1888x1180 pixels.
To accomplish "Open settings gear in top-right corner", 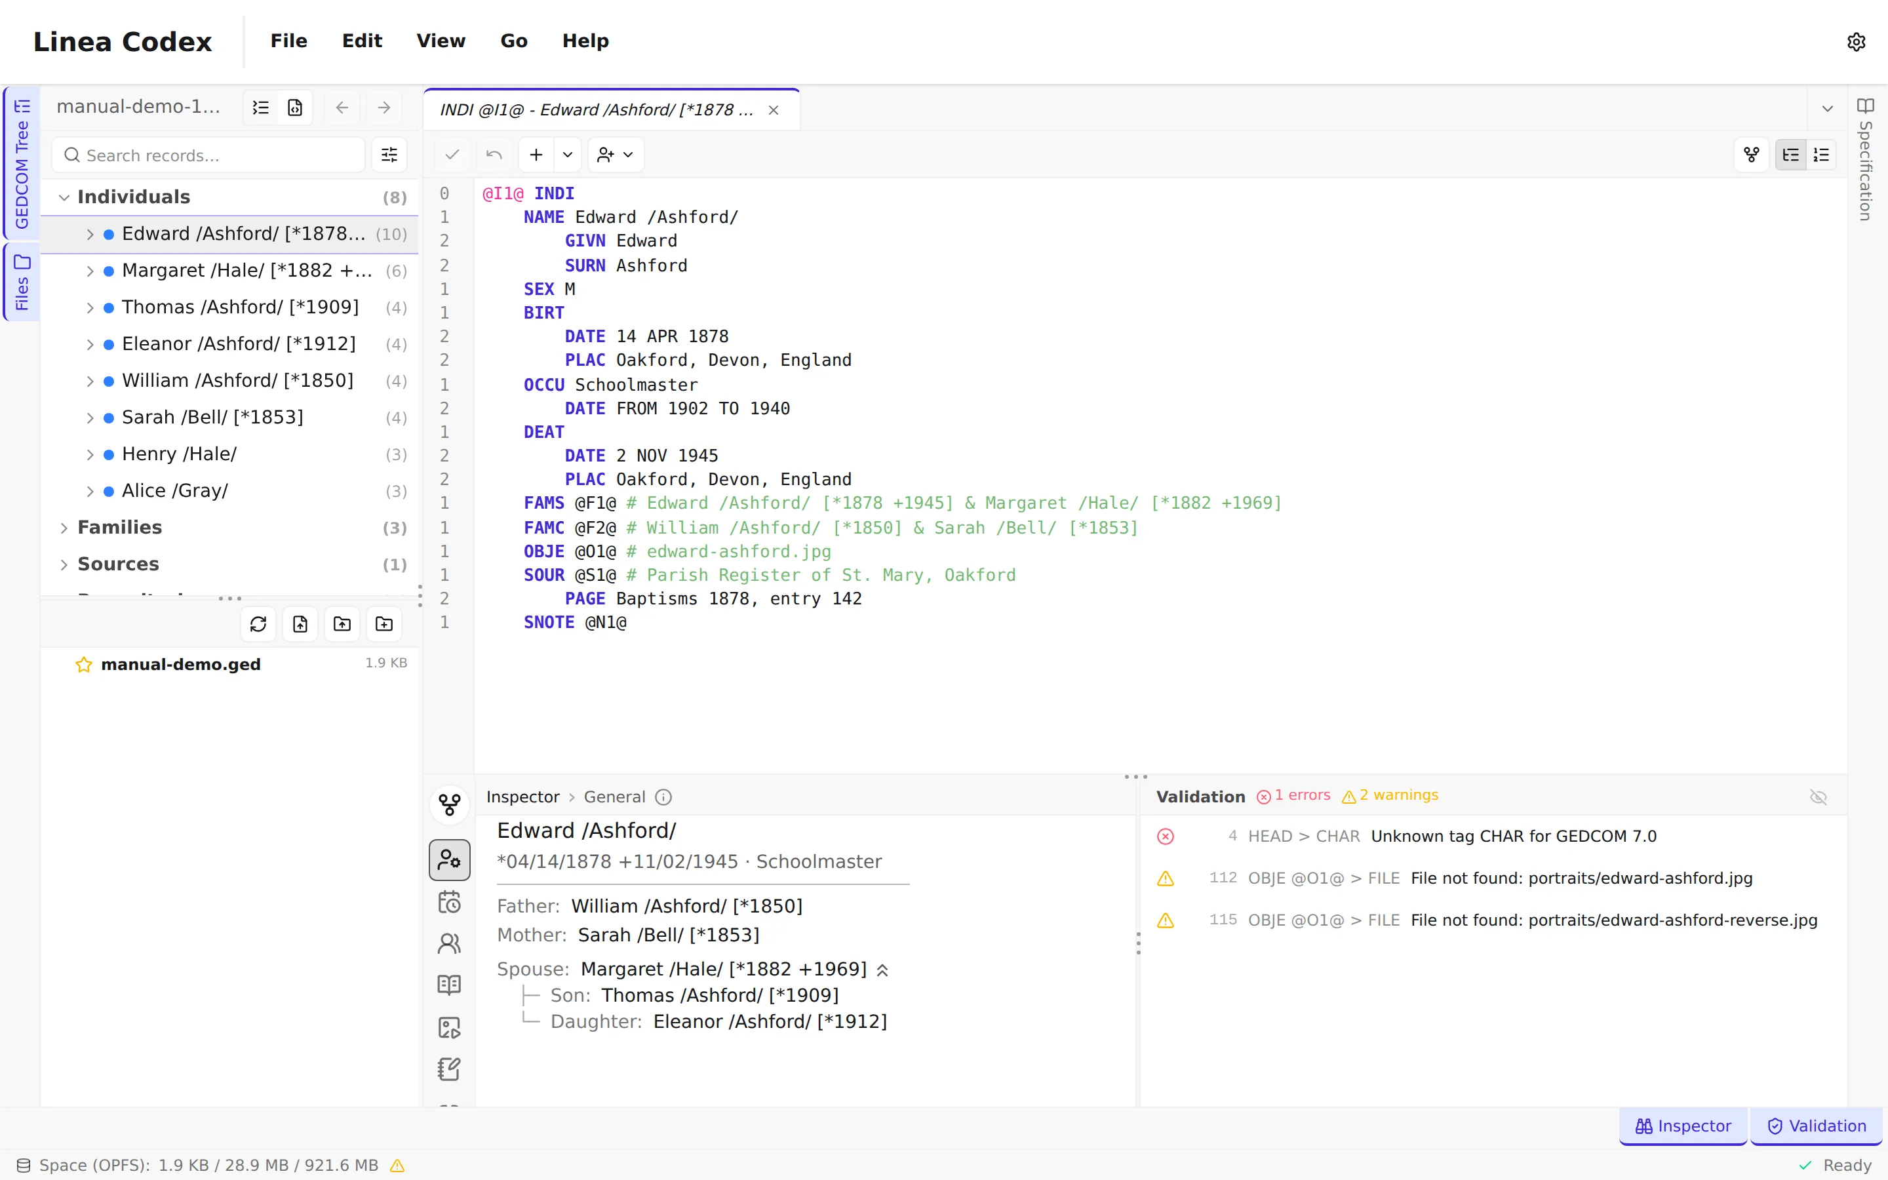I will pyautogui.click(x=1856, y=41).
